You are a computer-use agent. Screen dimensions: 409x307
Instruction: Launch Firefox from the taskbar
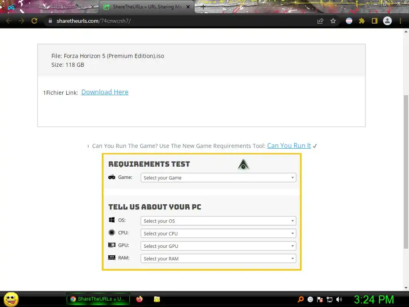(139, 299)
